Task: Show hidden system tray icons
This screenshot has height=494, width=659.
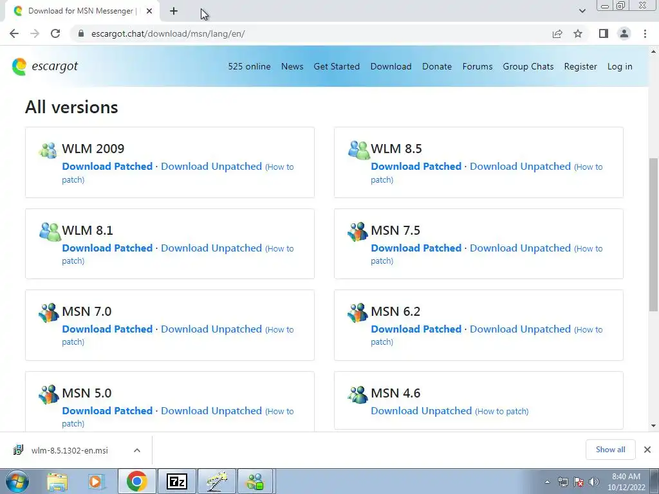Action: 547,482
